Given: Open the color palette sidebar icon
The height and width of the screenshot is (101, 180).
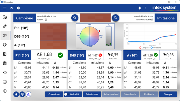Looking at the screenshot, I should tap(5, 45).
